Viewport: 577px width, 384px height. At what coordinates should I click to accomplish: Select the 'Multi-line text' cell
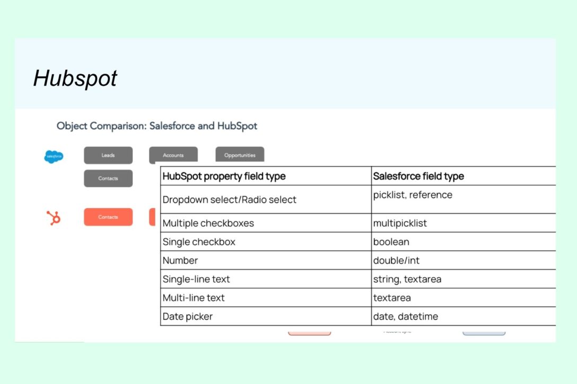[x=266, y=298]
